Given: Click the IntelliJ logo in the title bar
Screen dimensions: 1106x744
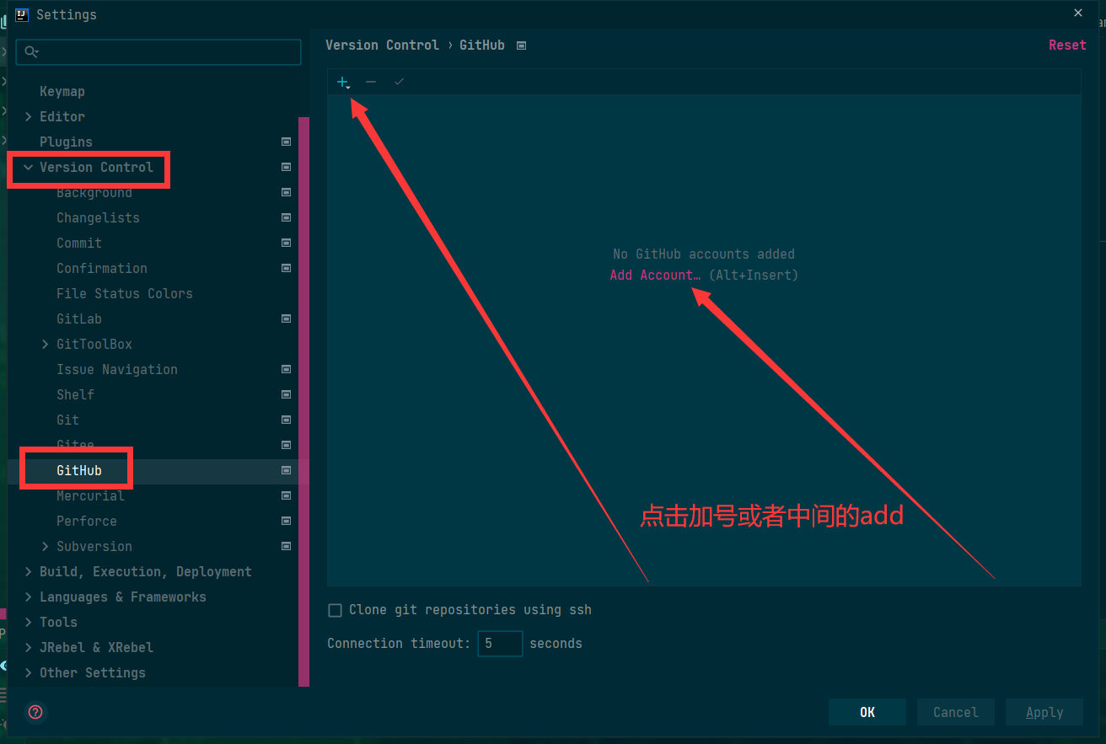Looking at the screenshot, I should coord(22,14).
